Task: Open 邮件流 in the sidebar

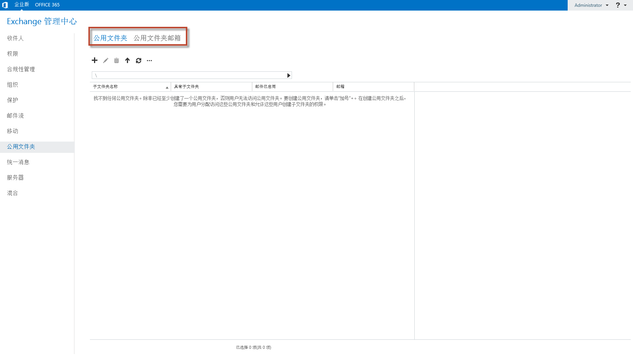Action: coord(15,116)
